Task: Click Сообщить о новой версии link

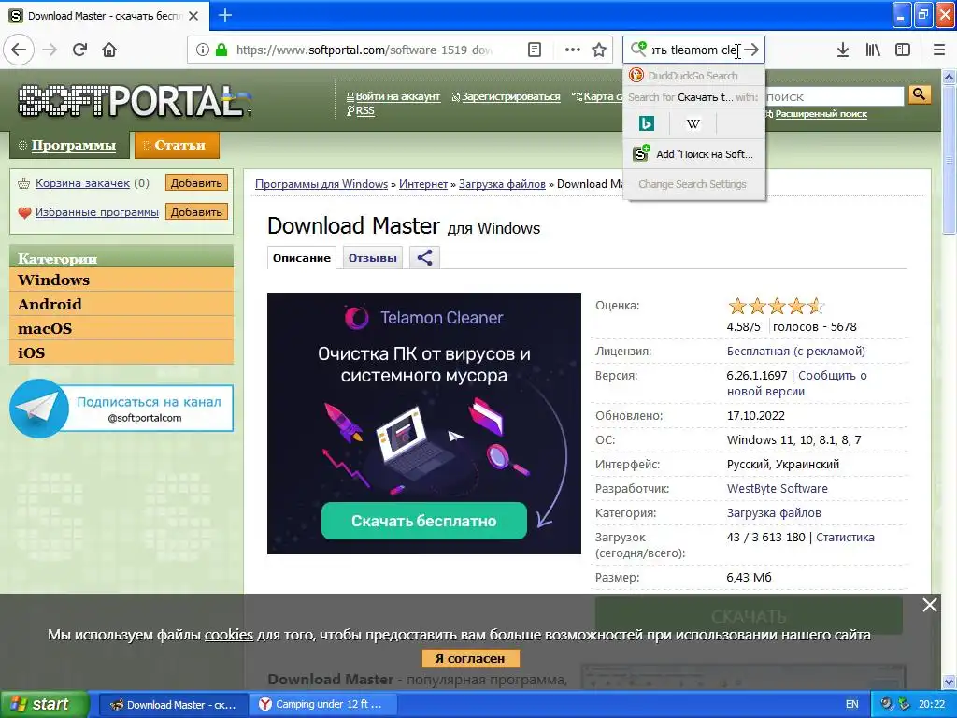Action: [x=797, y=383]
